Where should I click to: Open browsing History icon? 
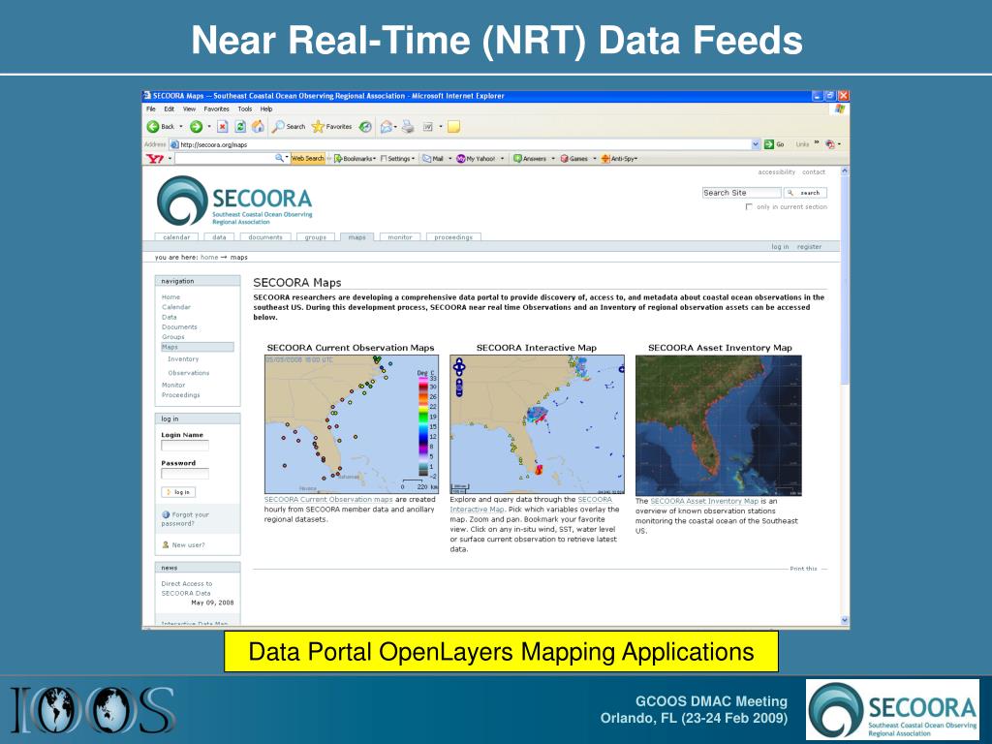coord(365,127)
